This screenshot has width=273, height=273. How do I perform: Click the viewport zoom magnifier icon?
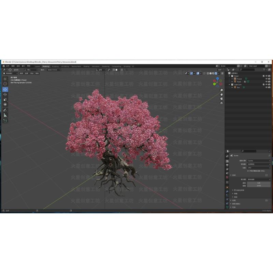point(221,90)
